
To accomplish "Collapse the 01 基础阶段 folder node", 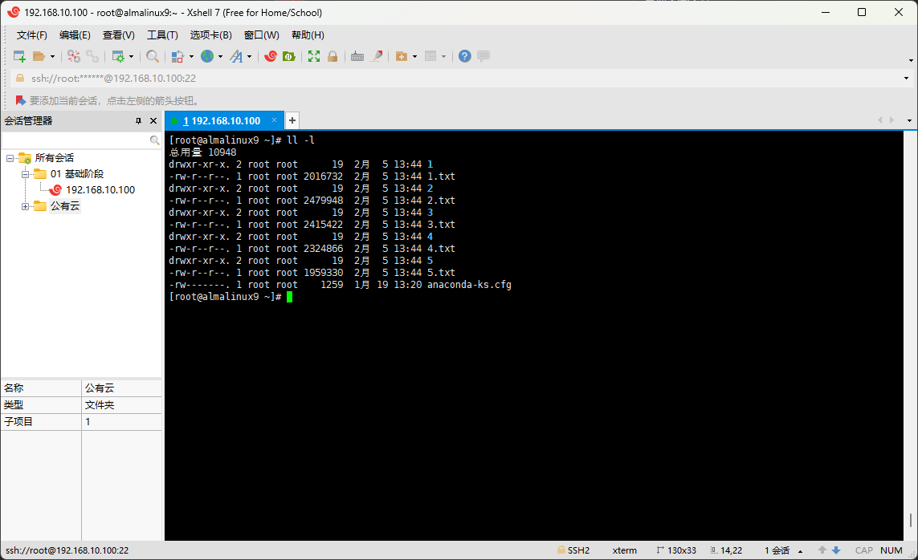I will pyautogui.click(x=25, y=174).
